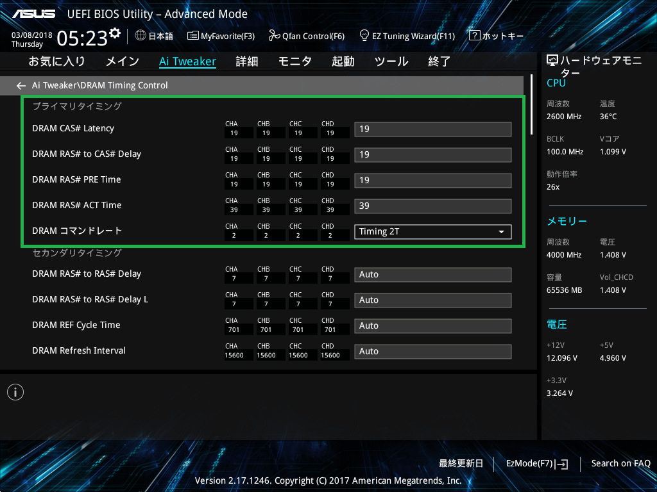
Task: Click the CPU temperature 36°C value
Action: tap(608, 117)
